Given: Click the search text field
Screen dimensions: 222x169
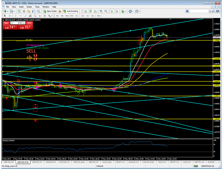Looking at the screenshot, I should (x=199, y=11).
